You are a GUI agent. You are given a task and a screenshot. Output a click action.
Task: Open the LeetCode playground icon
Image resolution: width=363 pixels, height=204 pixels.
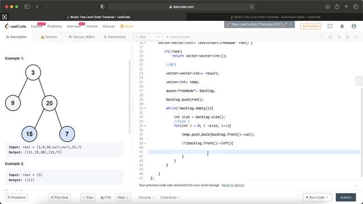(x=330, y=26)
